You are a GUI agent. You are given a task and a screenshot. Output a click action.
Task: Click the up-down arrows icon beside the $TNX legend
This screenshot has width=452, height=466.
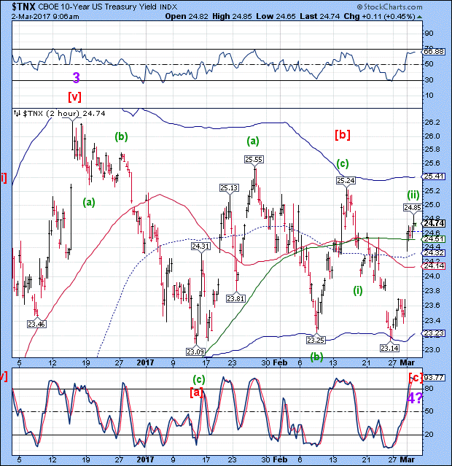(x=17, y=113)
